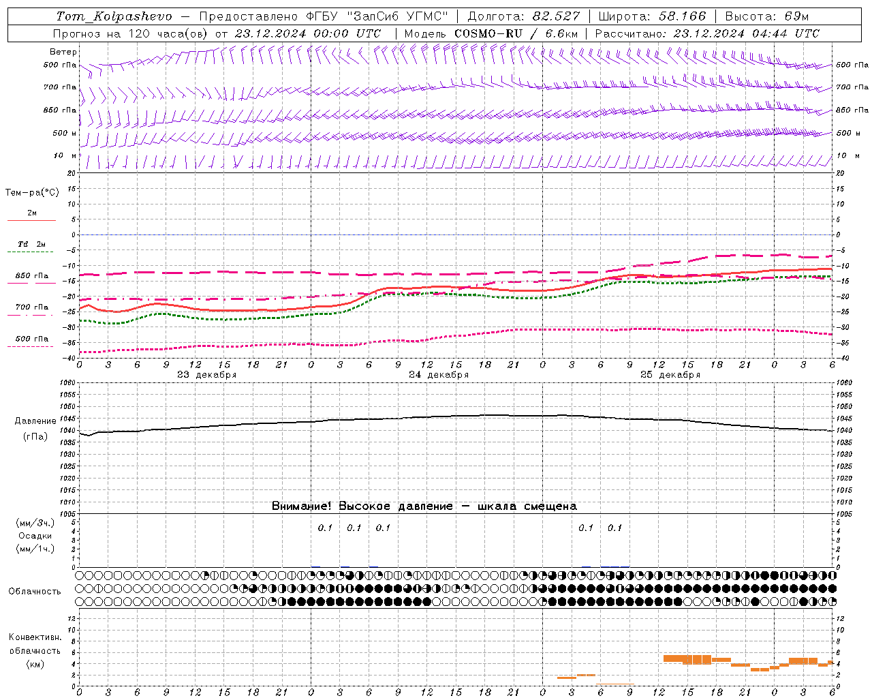Click the 700 гПа entry in temperature legend
This screenshot has height=698, width=872.
click(32, 307)
